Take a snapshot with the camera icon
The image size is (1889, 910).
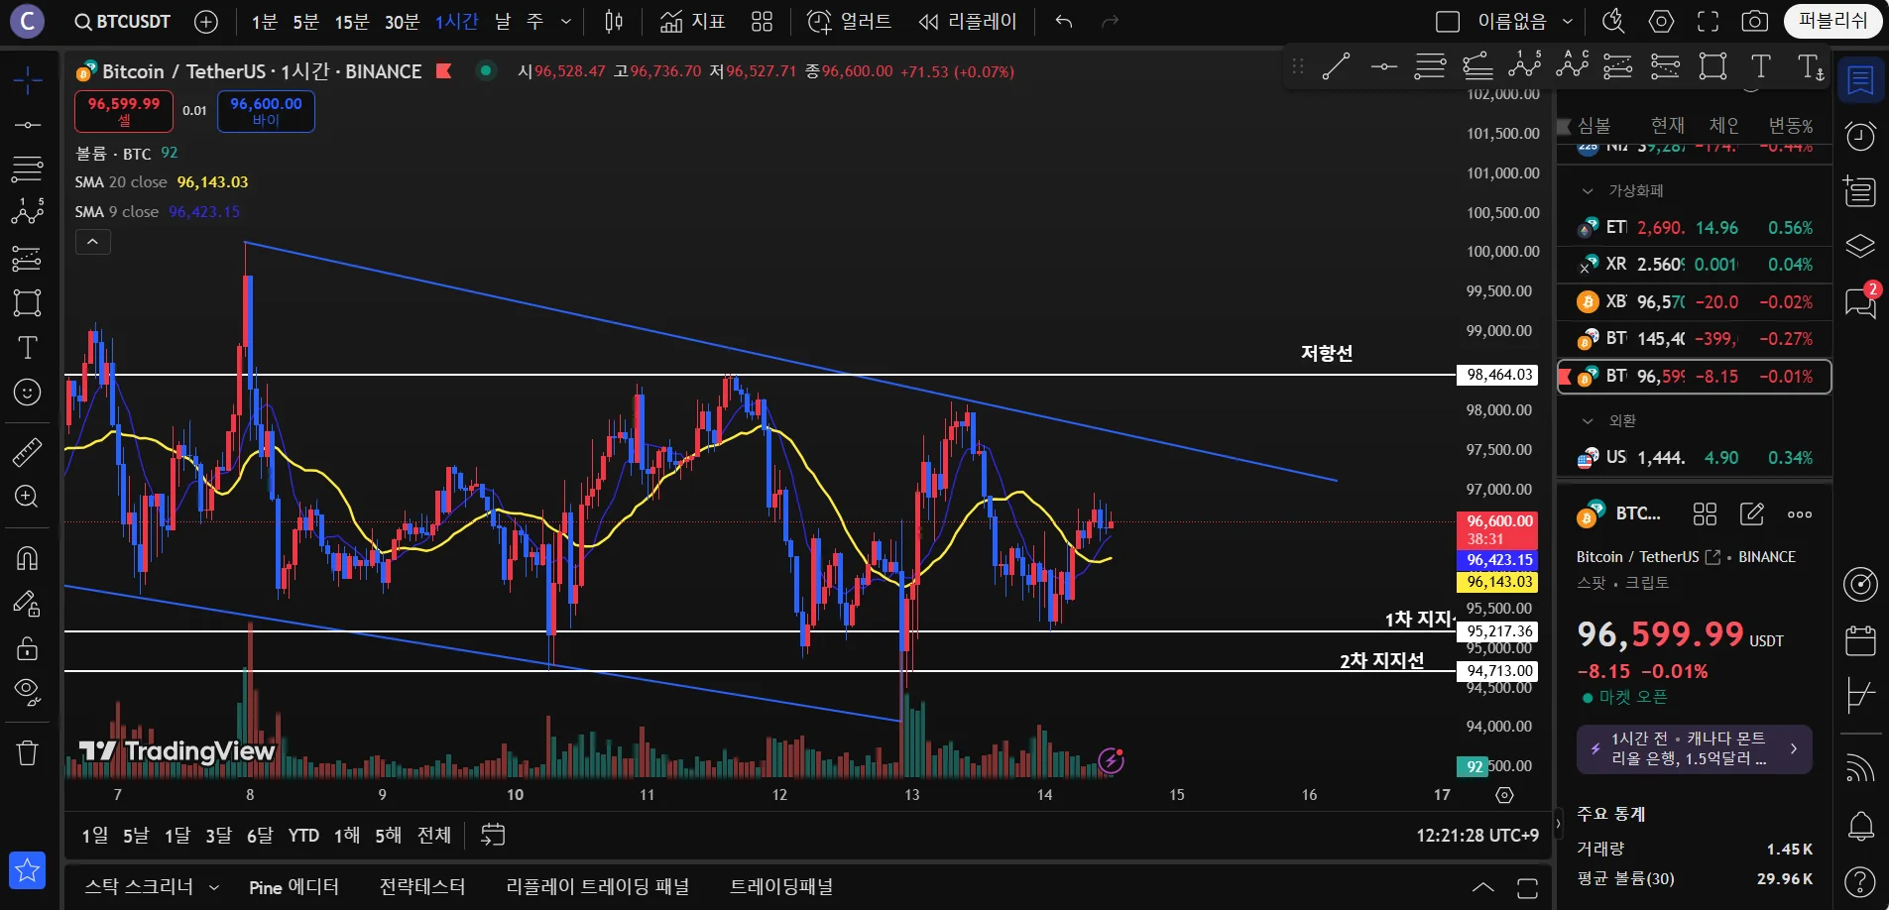pos(1754,21)
